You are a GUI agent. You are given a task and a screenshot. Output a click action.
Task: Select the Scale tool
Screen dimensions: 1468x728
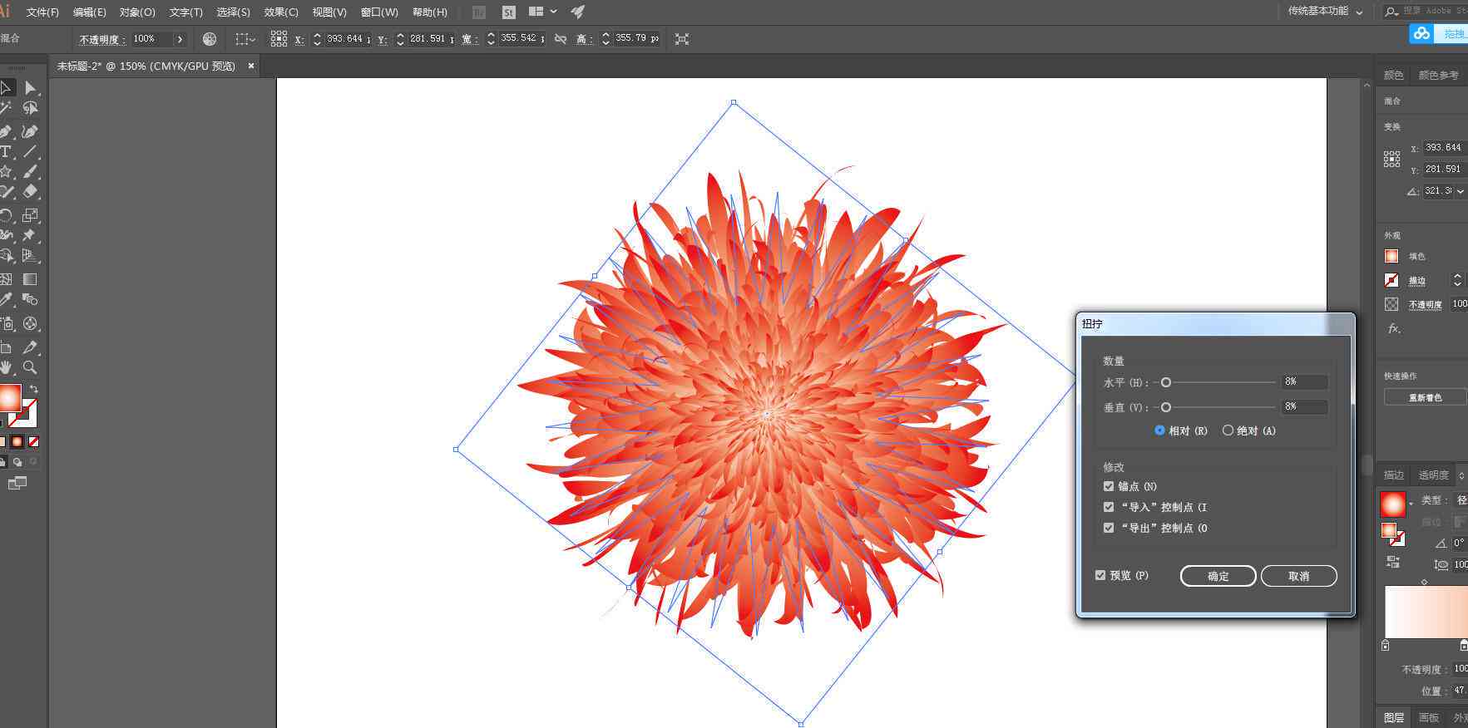[30, 215]
